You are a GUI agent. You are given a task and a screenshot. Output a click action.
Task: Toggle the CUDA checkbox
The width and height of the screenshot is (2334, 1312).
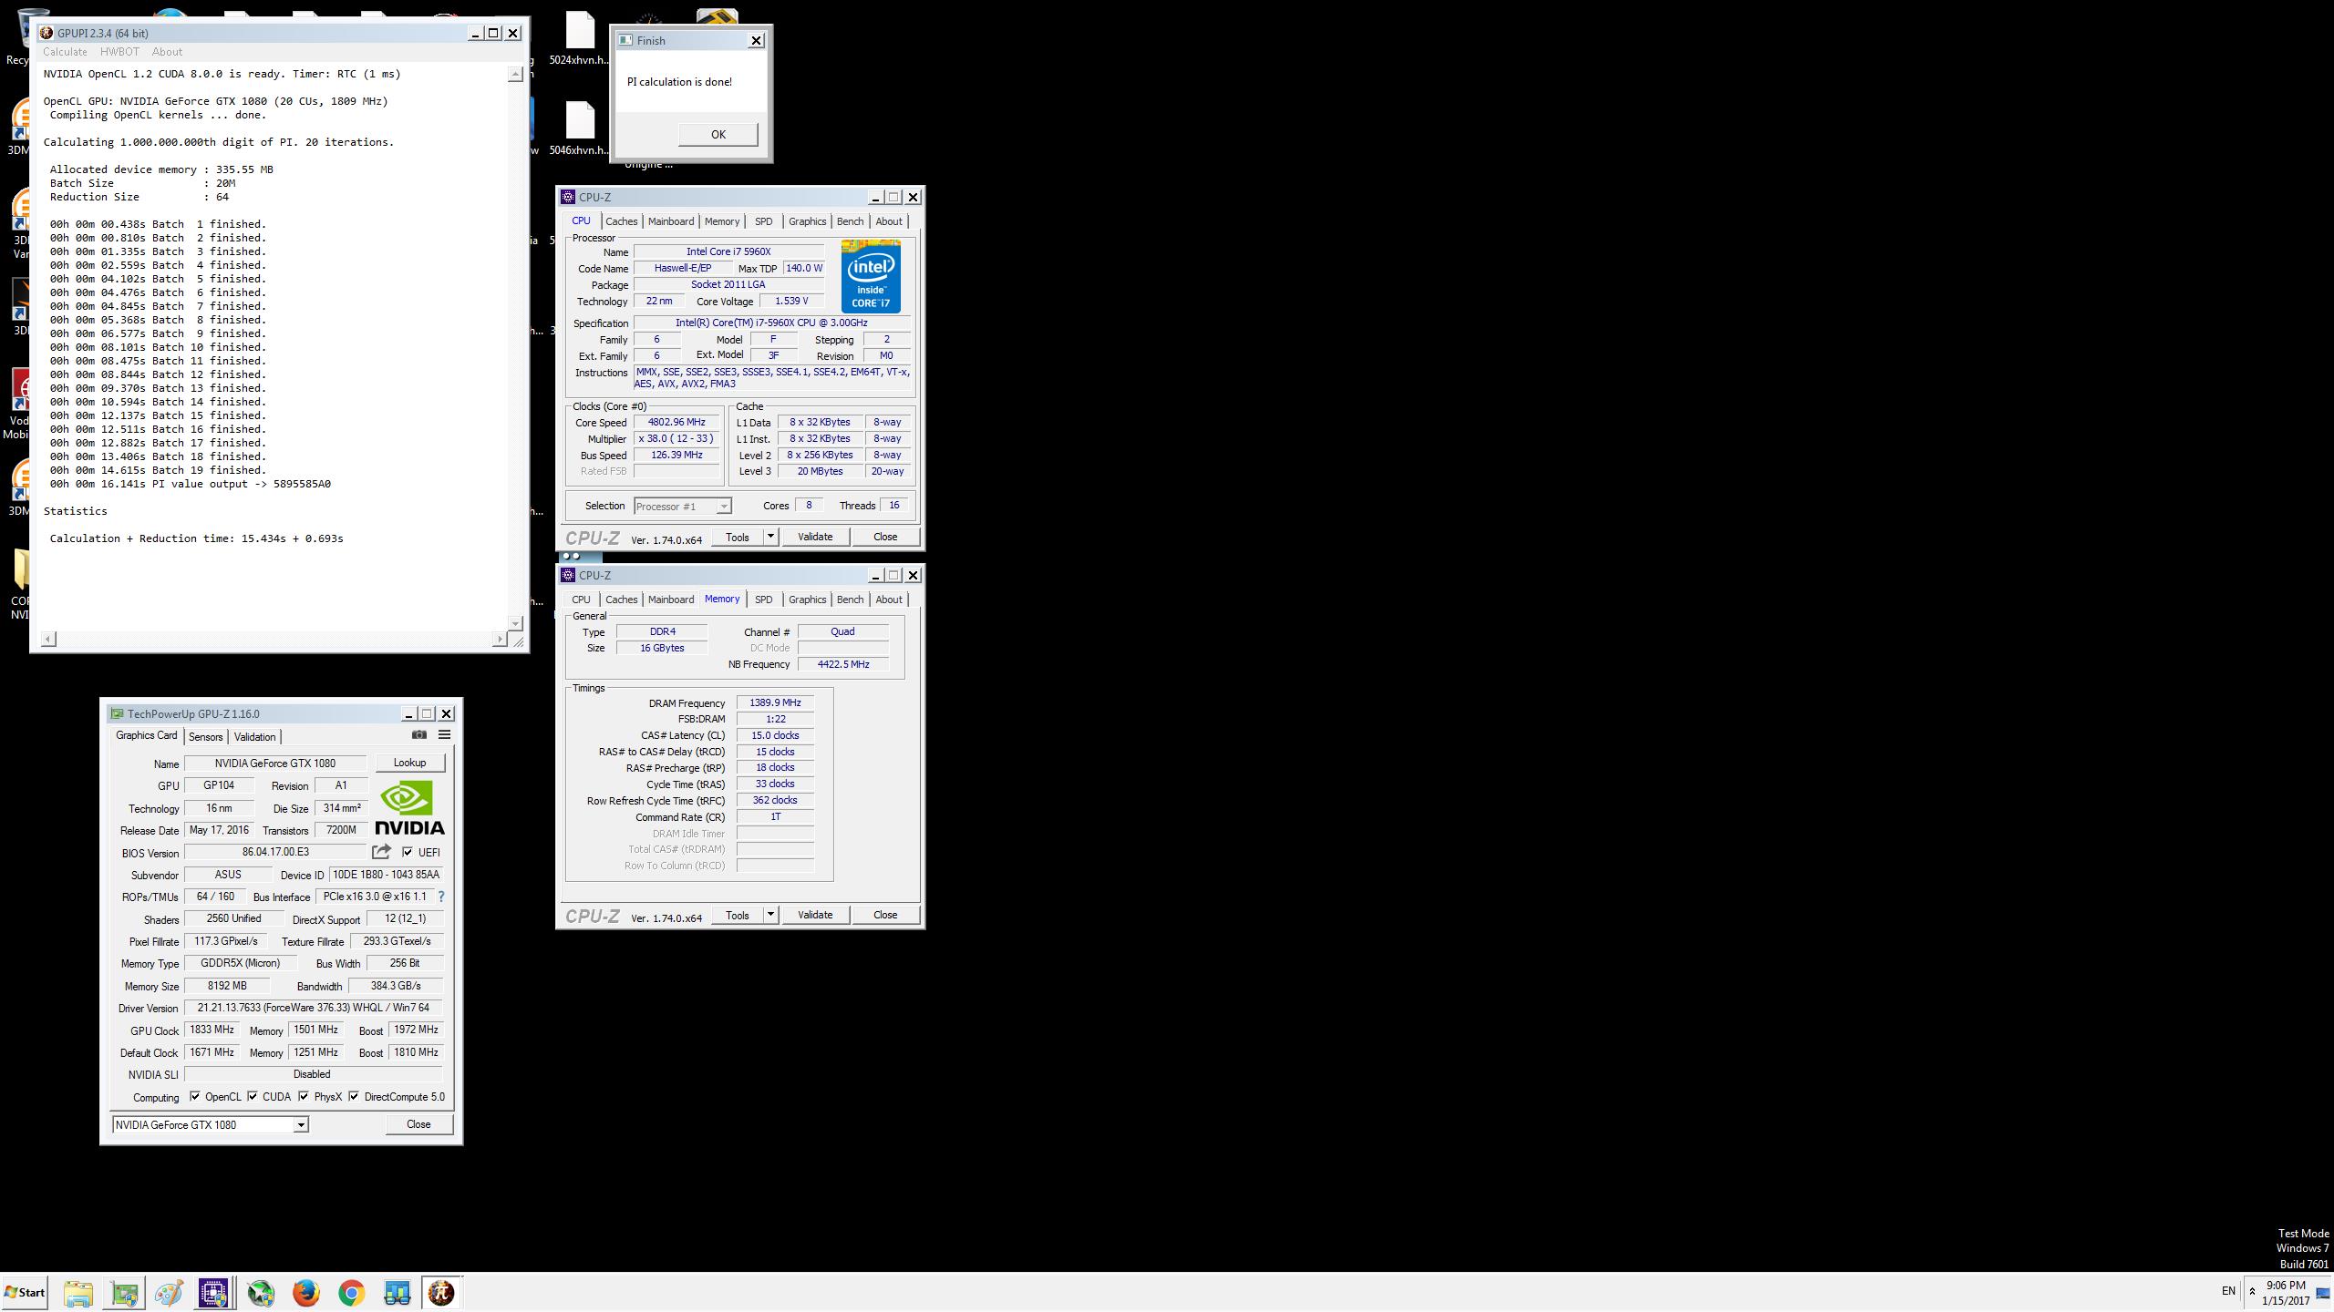[x=253, y=1096]
